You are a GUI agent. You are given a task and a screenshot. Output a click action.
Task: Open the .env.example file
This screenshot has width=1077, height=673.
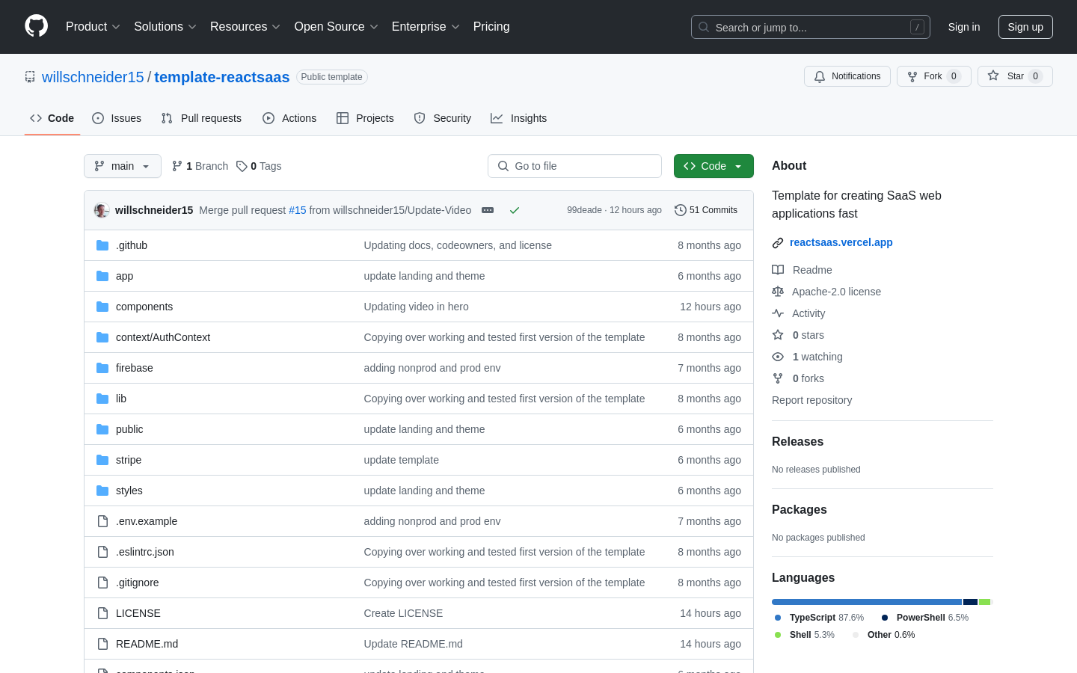pyautogui.click(x=147, y=521)
